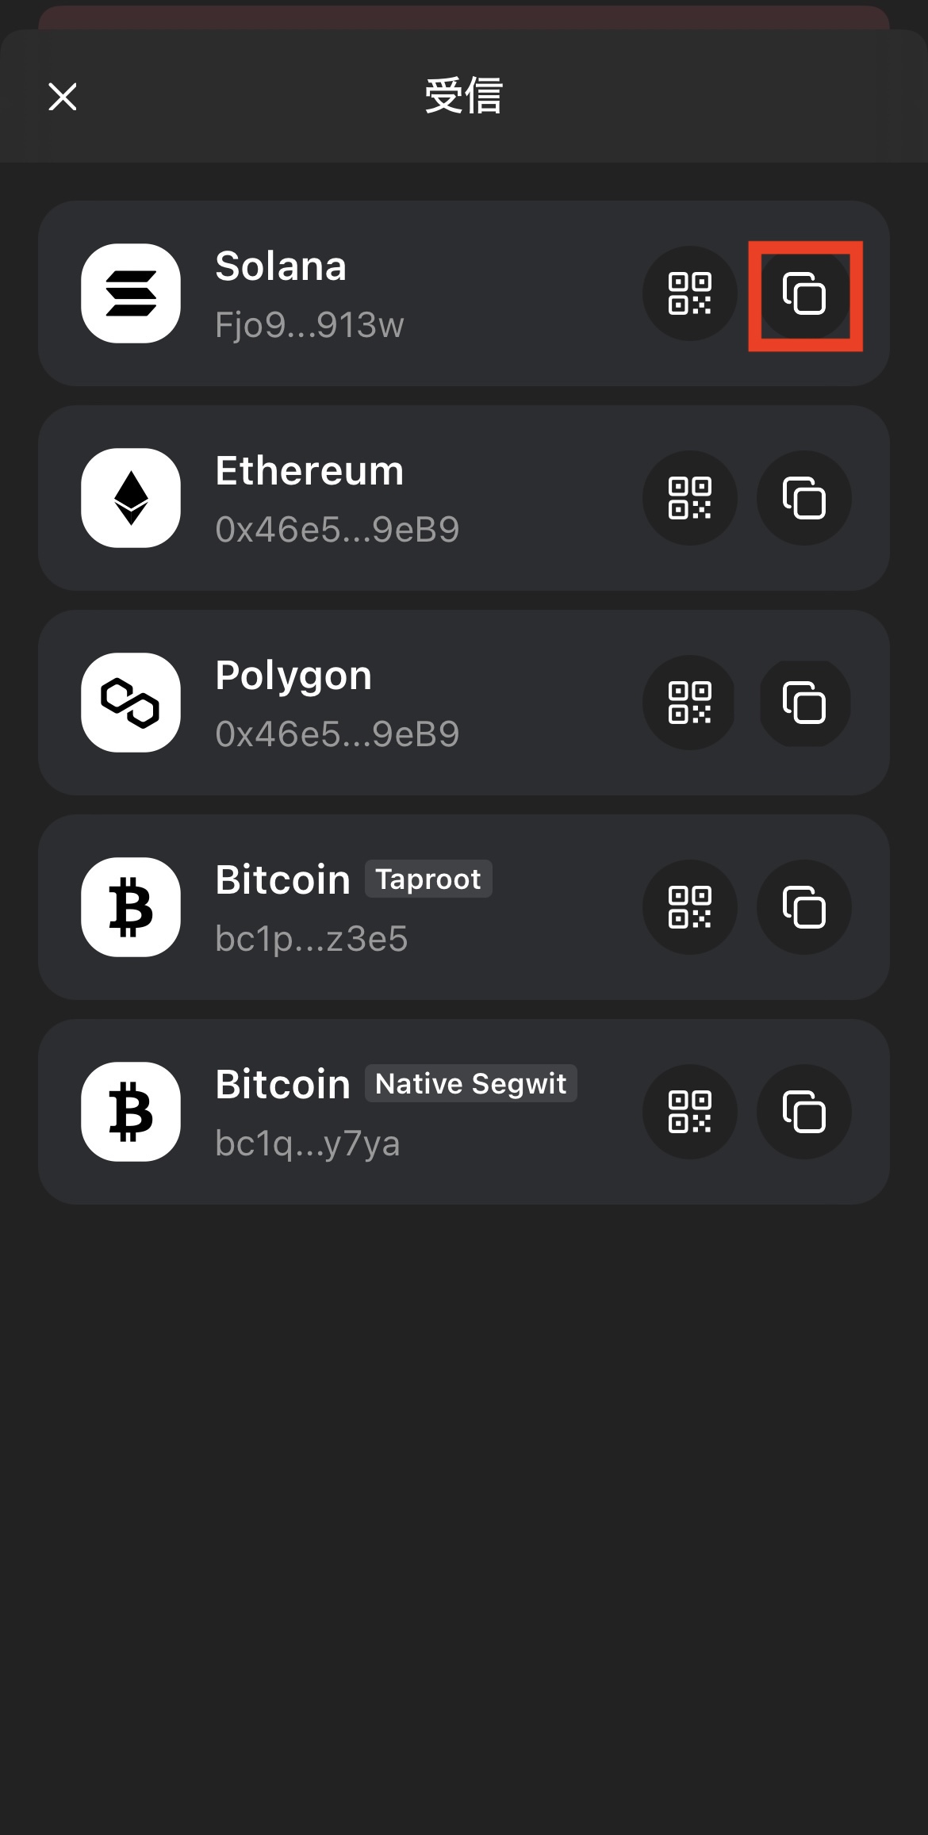Show the Ethereum QR code
This screenshot has height=1835, width=928.
point(689,498)
